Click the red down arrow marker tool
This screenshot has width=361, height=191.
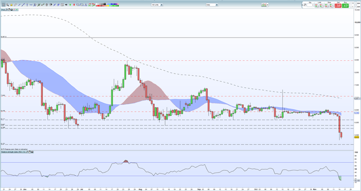[x=74, y=5]
